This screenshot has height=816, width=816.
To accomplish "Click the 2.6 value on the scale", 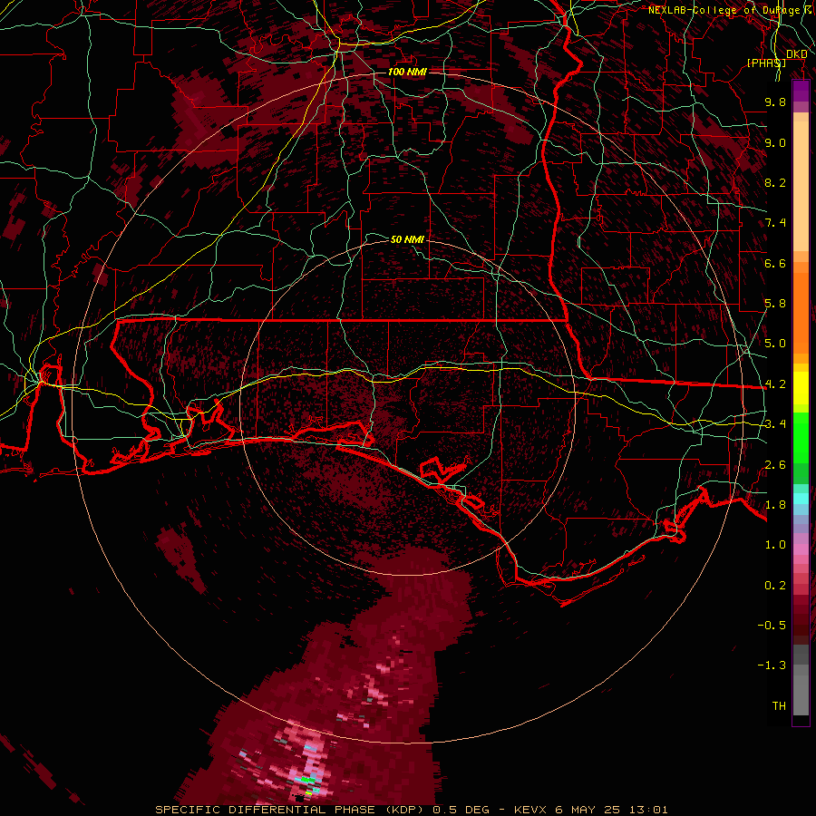I will tap(775, 465).
